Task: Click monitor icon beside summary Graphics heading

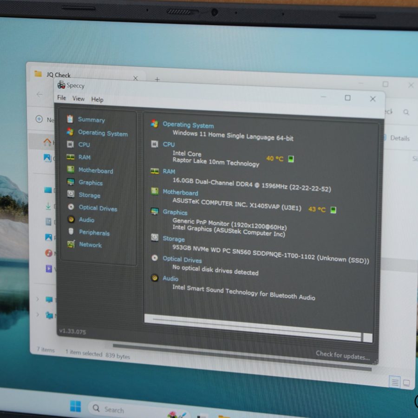Action: [155, 211]
